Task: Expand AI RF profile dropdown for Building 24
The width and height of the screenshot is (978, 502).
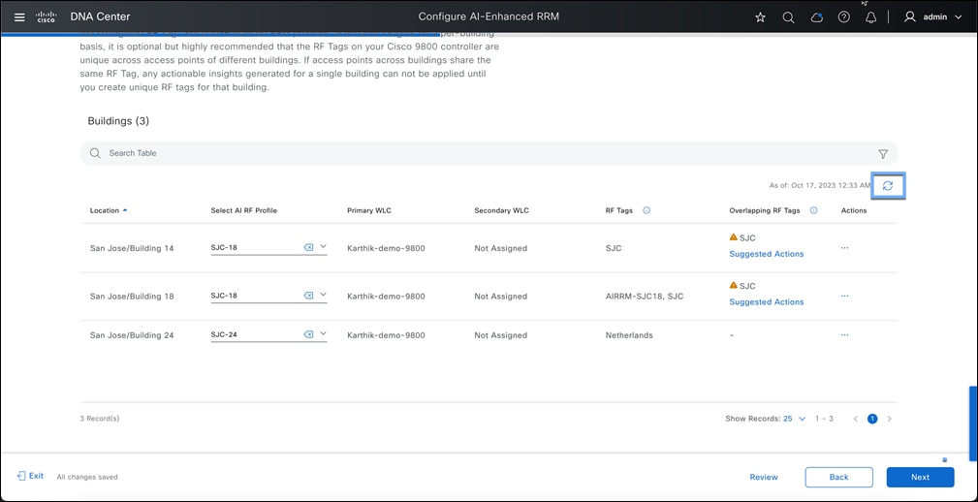Action: pyautogui.click(x=323, y=333)
